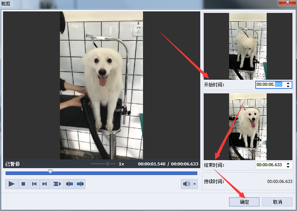Click the 确定 confirm button
The height and width of the screenshot is (211, 297).
(x=244, y=202)
